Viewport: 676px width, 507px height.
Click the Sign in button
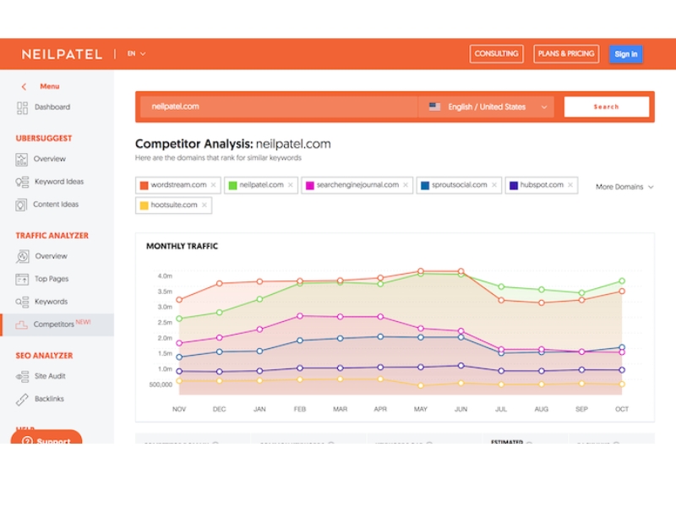625,53
